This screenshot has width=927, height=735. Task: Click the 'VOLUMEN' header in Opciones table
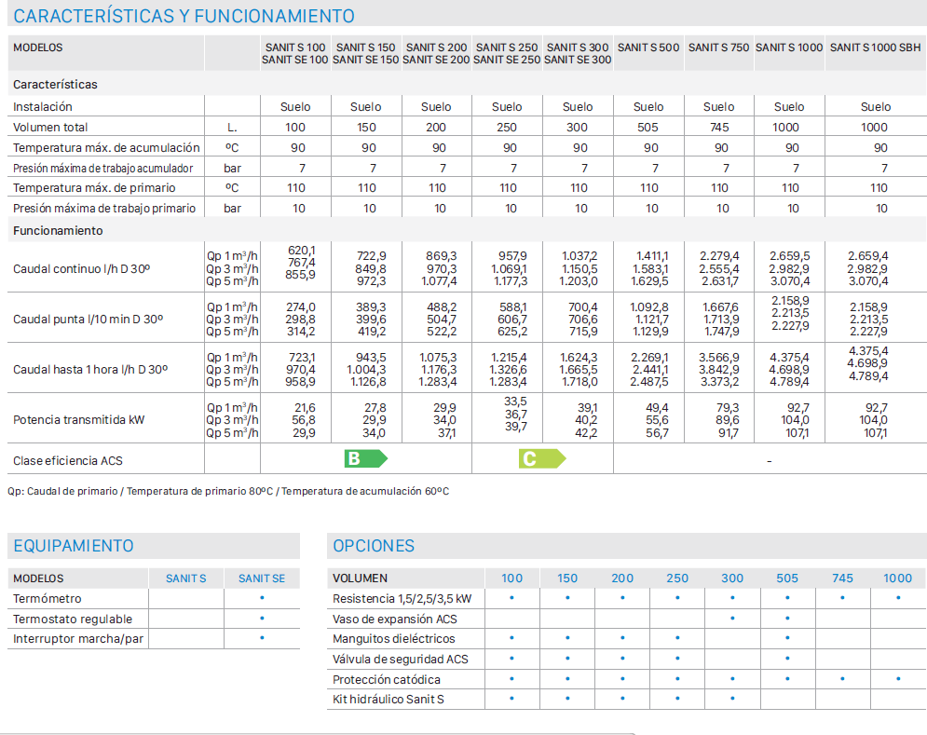(360, 578)
